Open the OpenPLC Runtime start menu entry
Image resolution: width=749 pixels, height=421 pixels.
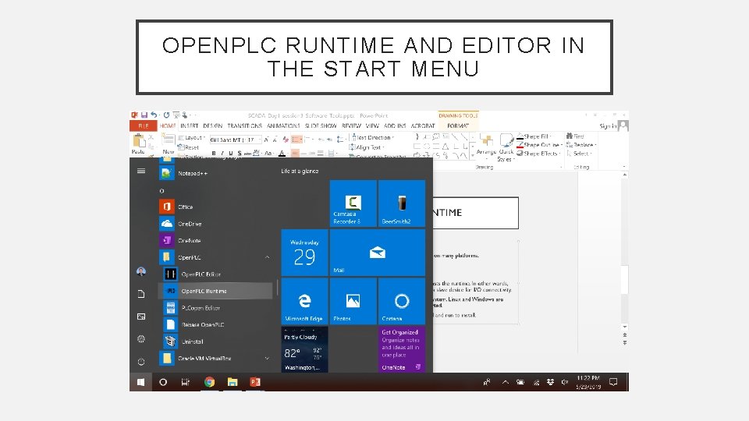click(215, 291)
